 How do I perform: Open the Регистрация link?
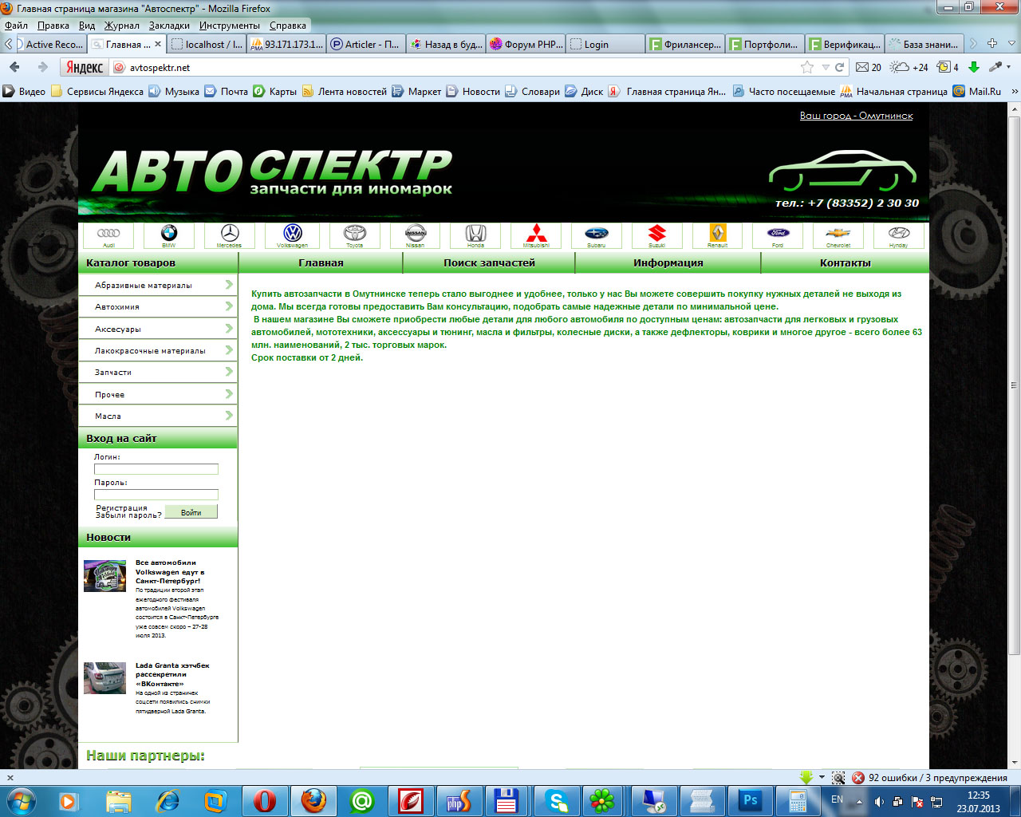click(121, 507)
